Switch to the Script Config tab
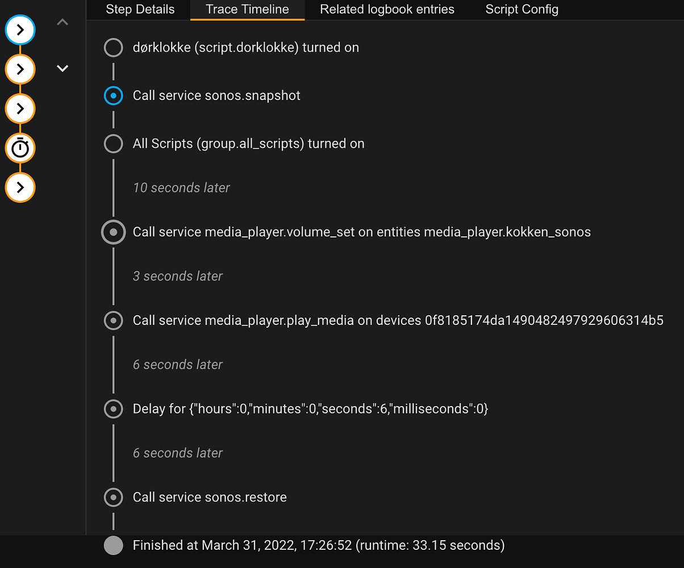The width and height of the screenshot is (684, 568). [x=521, y=10]
